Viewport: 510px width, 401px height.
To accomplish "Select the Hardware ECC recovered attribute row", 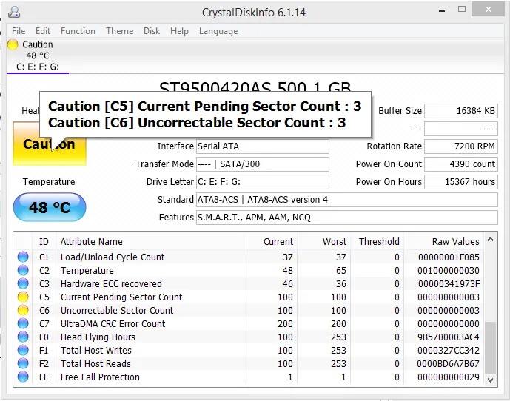I will coord(249,283).
